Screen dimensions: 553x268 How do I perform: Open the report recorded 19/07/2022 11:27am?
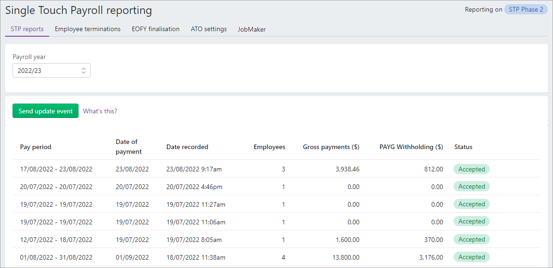pos(196,204)
